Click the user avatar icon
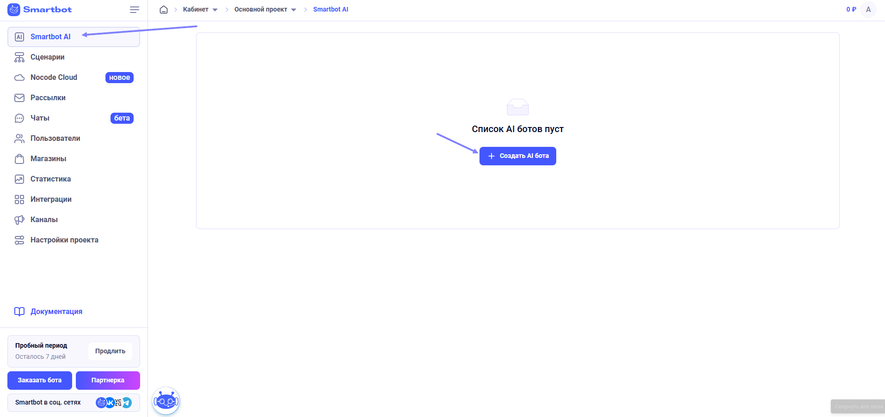This screenshot has width=885, height=417. (x=868, y=10)
